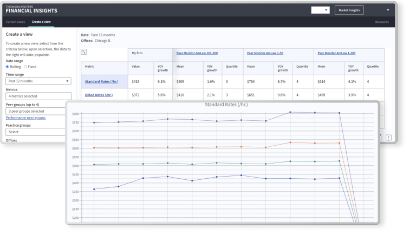Click the vertical ellipsis options icon
Viewport: 416px width, 234px height.
pos(389,138)
